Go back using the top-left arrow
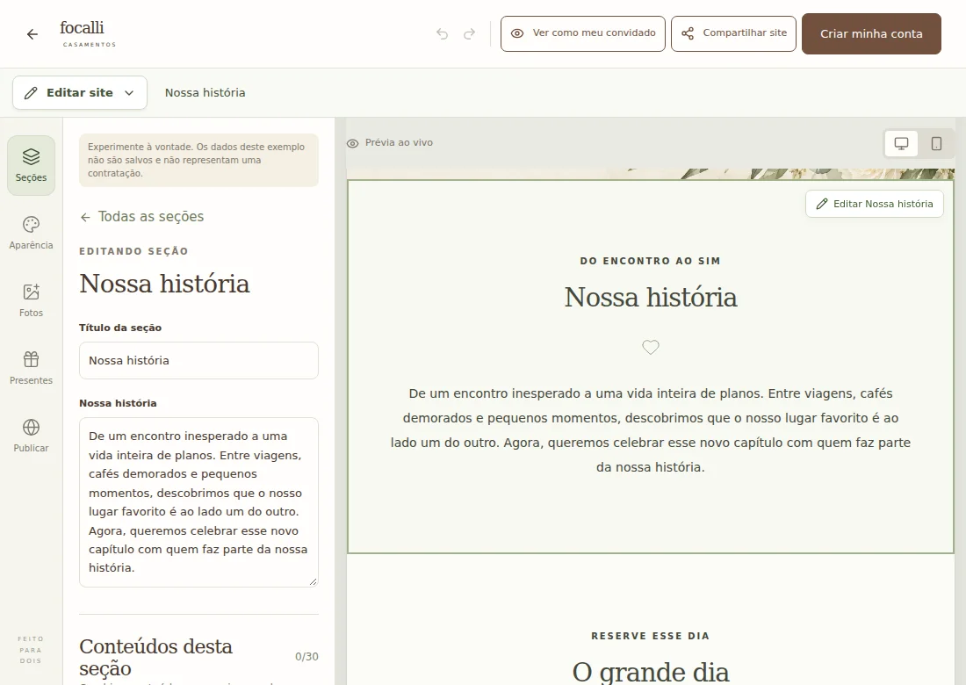This screenshot has height=685, width=966. [32, 34]
